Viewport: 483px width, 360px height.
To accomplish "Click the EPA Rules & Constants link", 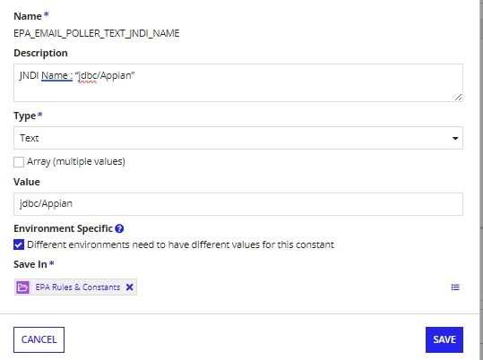I will pyautogui.click(x=78, y=287).
